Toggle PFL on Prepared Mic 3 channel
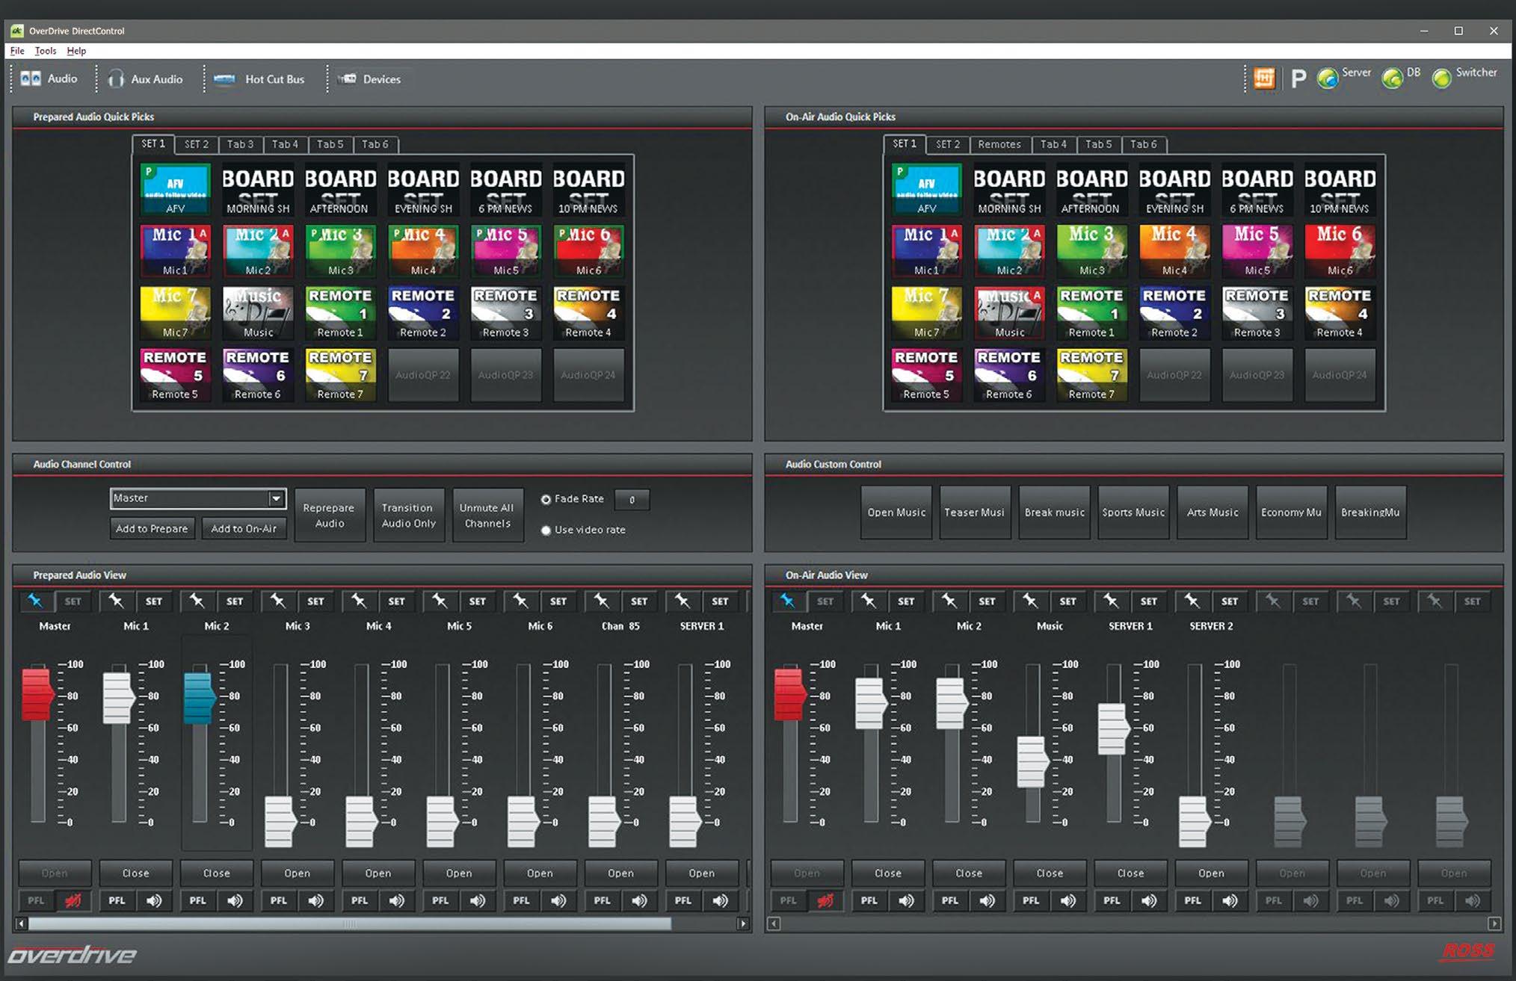Screen dimensions: 1516x981 pos(279,900)
